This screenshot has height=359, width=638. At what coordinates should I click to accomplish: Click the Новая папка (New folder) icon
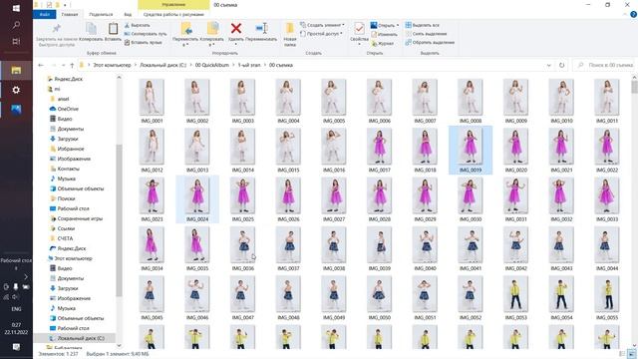[x=290, y=29]
